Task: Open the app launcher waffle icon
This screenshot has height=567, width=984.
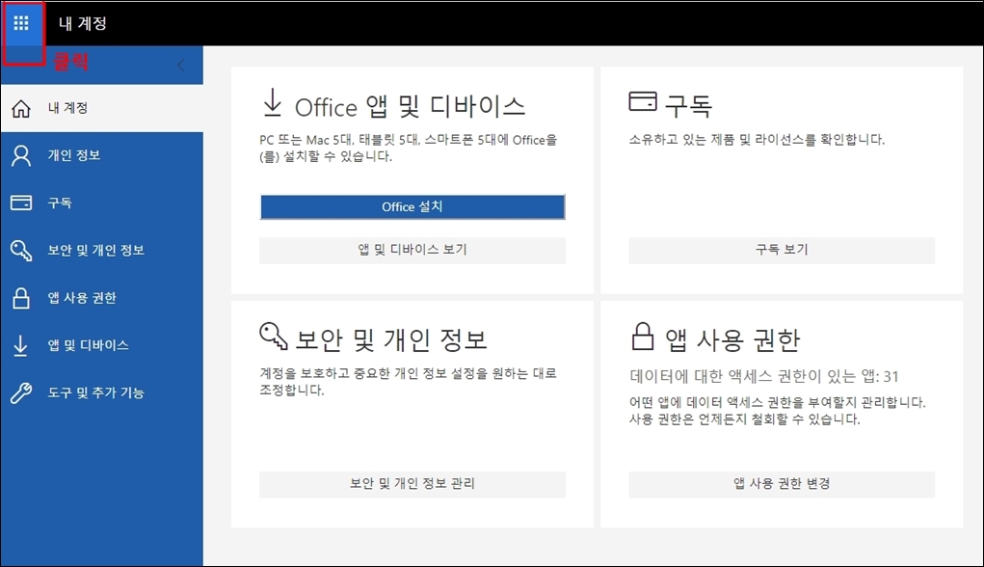Action: [21, 23]
